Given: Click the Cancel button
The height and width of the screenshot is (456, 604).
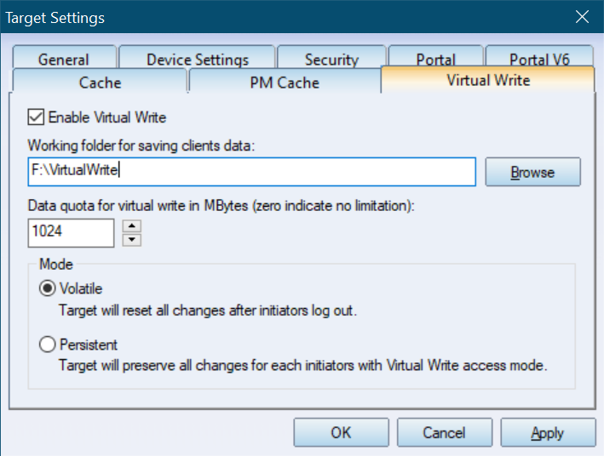Looking at the screenshot, I should point(445,432).
